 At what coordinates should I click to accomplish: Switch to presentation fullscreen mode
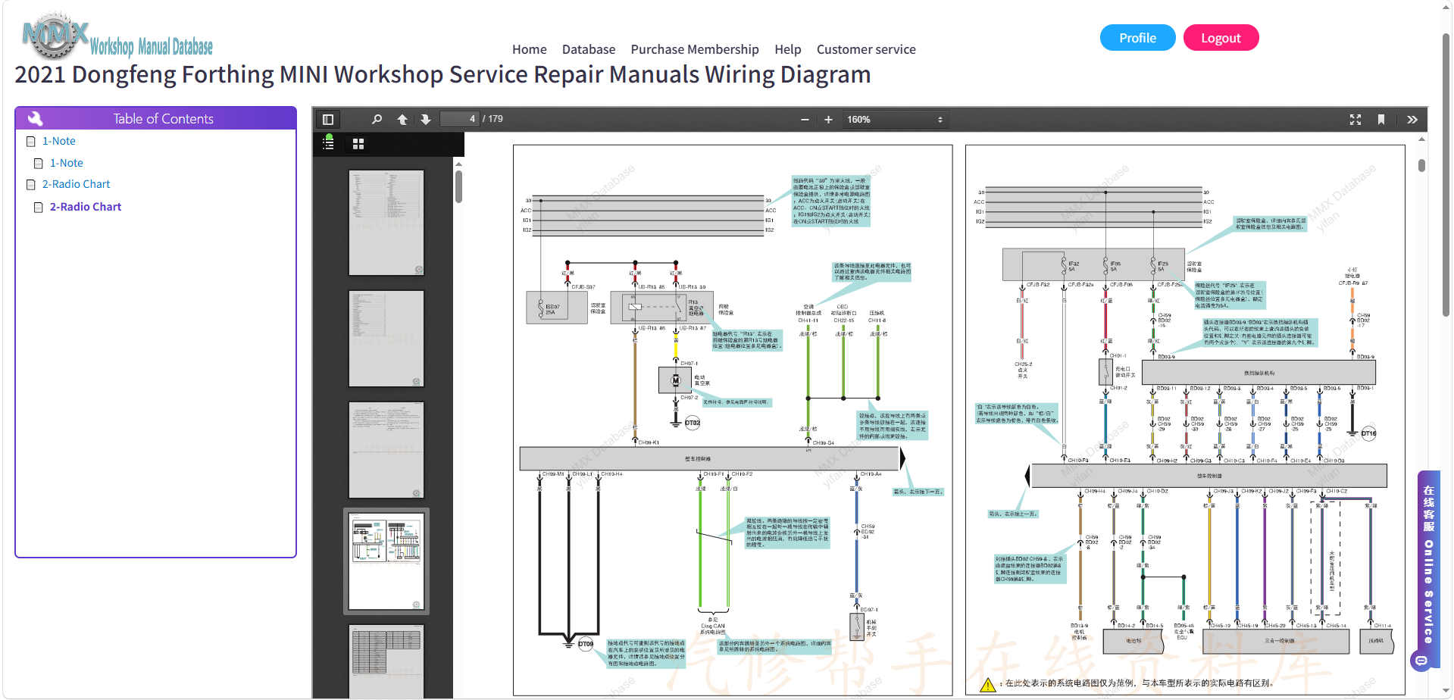(x=1356, y=120)
